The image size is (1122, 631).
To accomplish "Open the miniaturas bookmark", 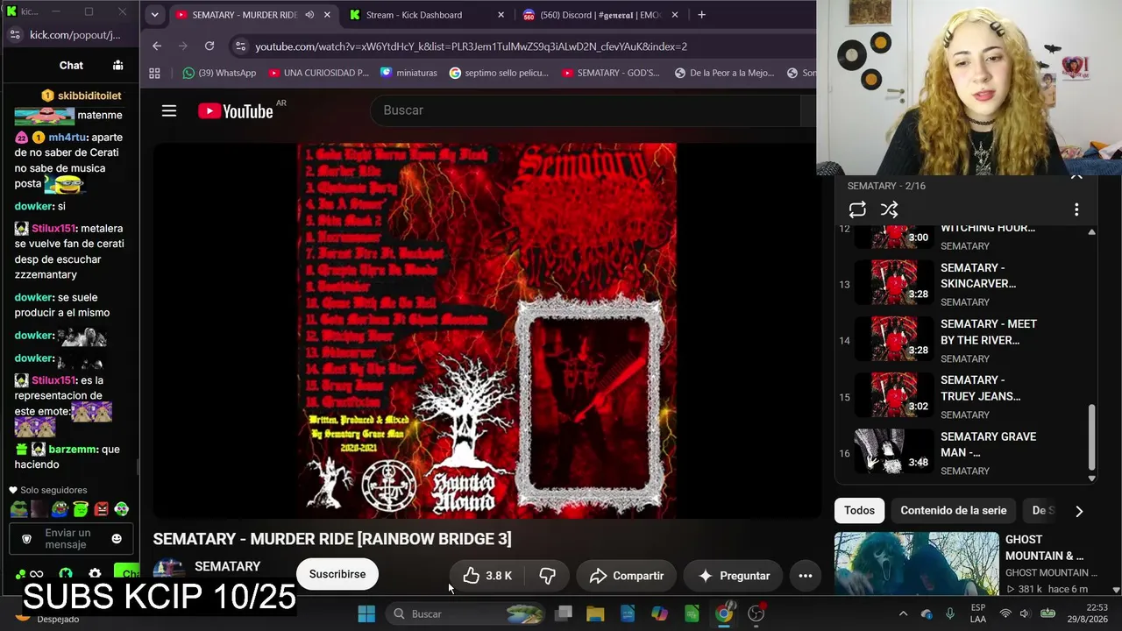I will (x=408, y=74).
